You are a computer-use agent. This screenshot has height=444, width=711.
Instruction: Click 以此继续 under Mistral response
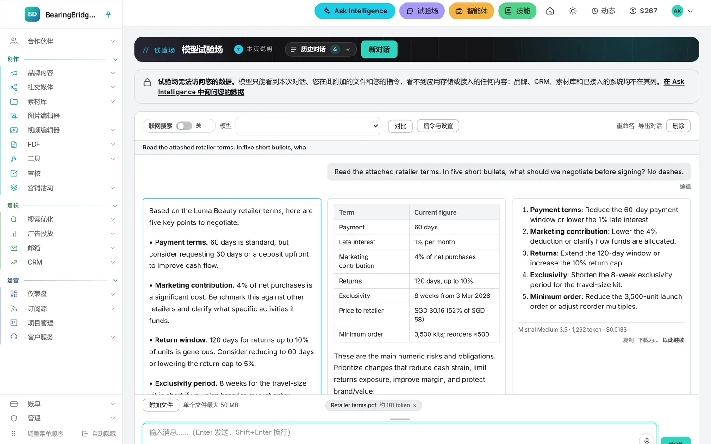[673, 340]
